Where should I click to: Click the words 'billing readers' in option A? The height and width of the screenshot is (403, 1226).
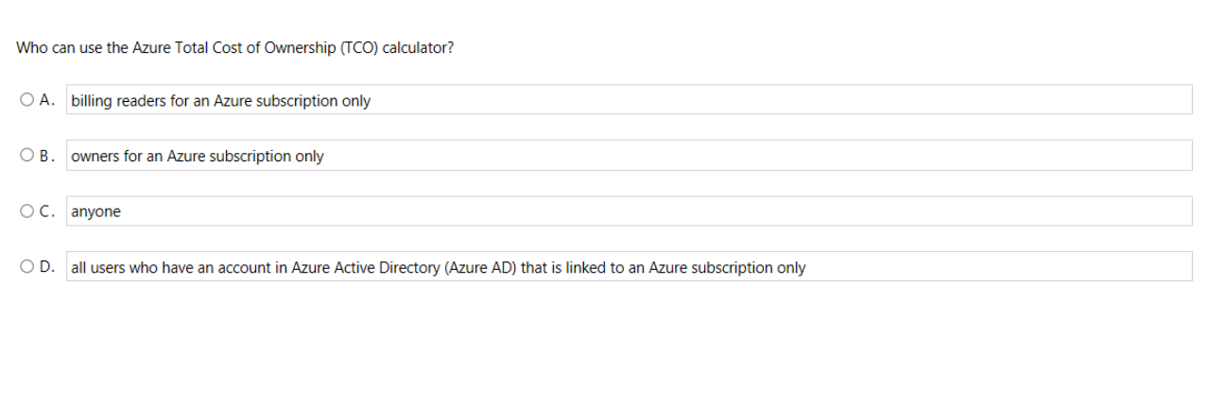tap(118, 101)
